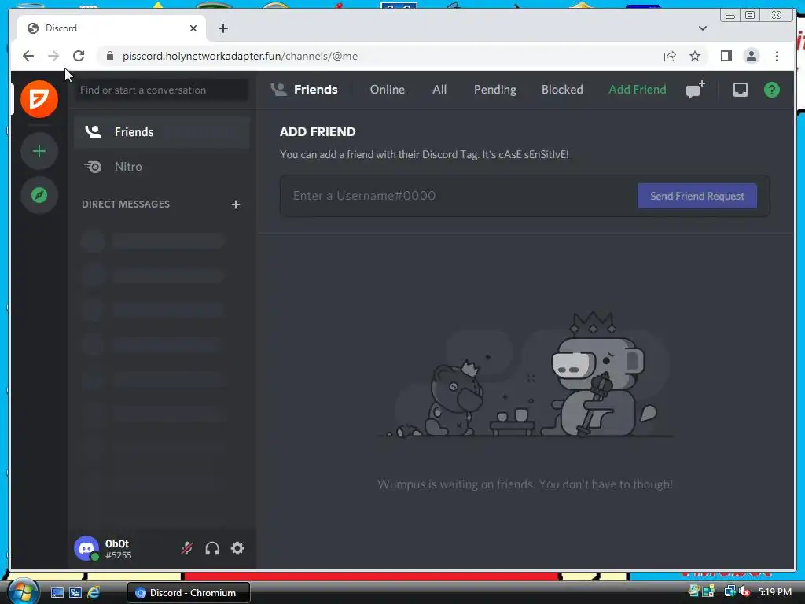Click the network tray icon

[x=730, y=592]
